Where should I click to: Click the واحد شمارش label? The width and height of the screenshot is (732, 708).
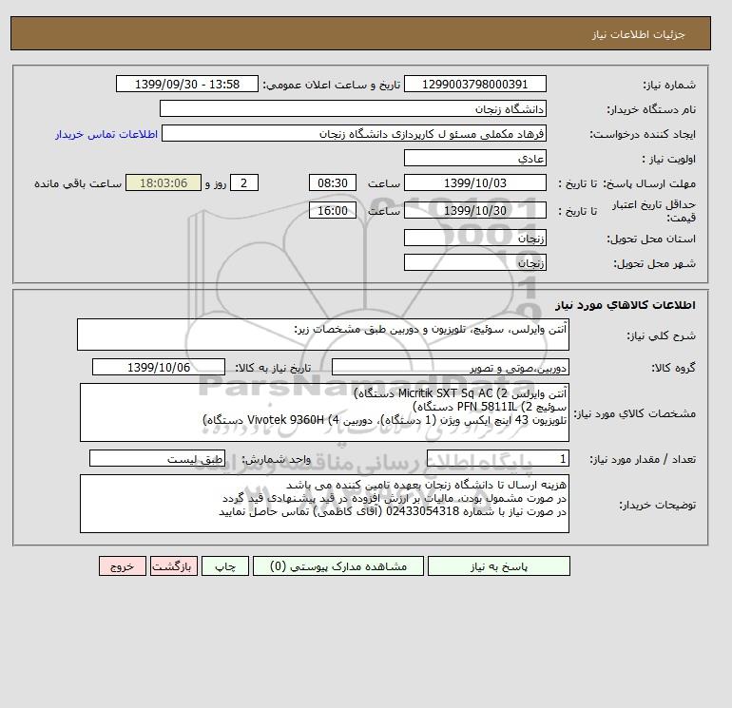277,460
